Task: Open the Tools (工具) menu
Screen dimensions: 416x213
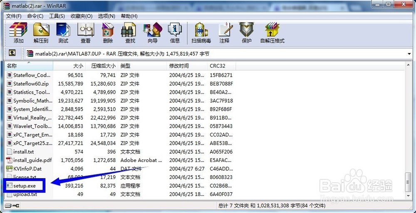Action: [x=57, y=16]
